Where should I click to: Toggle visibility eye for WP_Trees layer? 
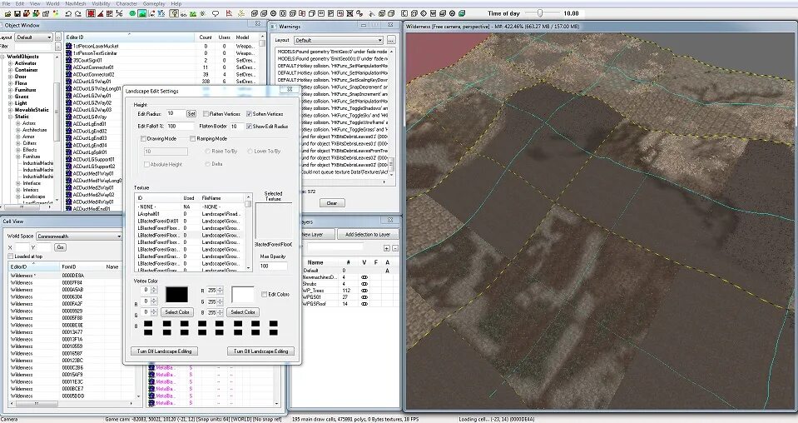click(364, 290)
